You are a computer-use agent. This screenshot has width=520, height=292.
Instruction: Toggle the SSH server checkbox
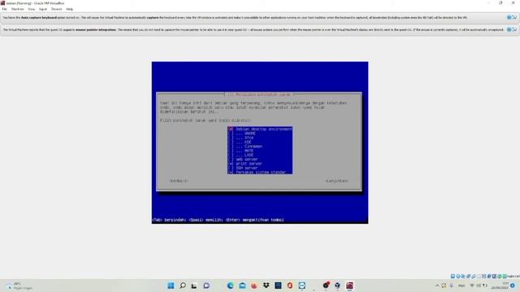click(x=231, y=168)
